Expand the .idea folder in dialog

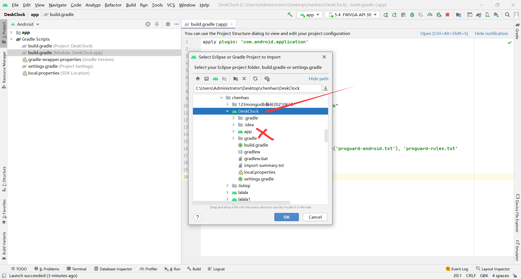[x=233, y=125]
